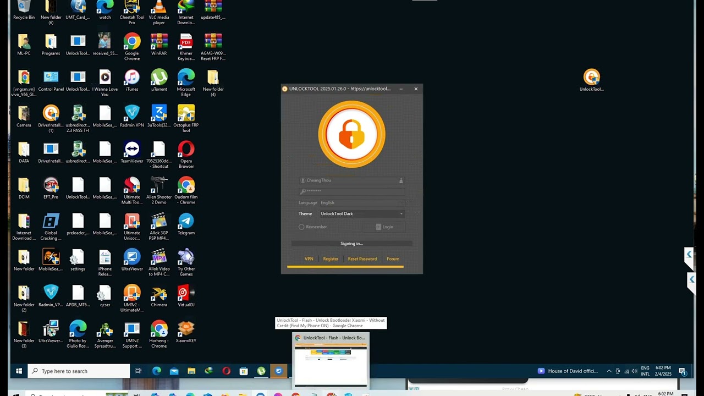The image size is (704, 396).
Task: Click the Type here to search box
Action: click(x=79, y=371)
